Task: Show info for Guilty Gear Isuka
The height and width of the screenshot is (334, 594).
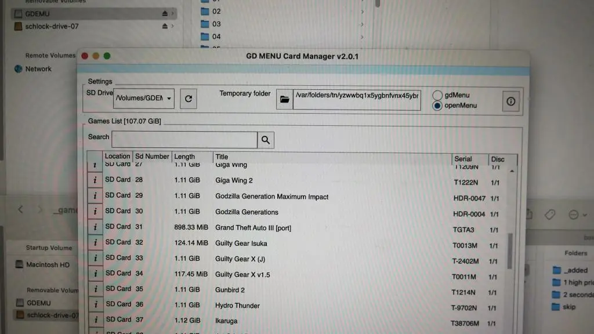Action: click(96, 242)
